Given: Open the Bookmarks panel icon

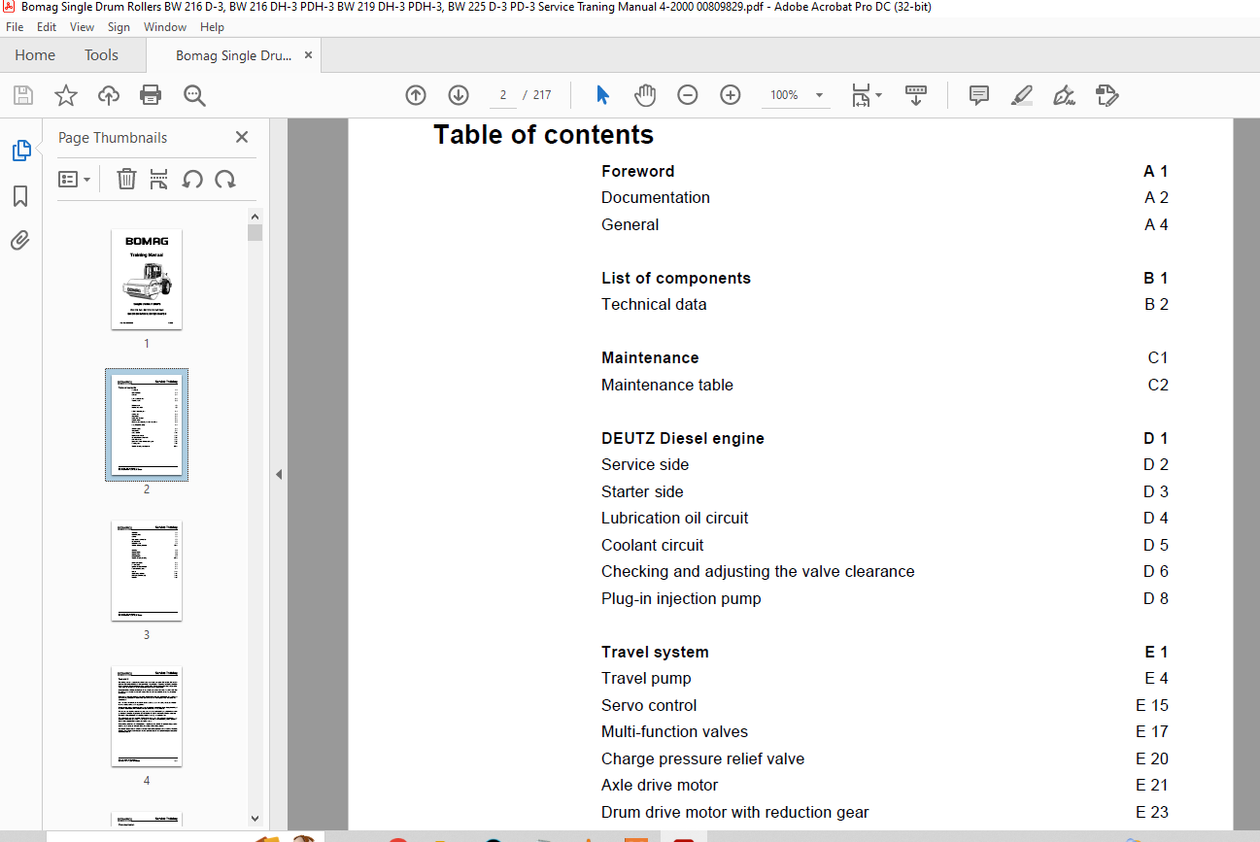Looking at the screenshot, I should (20, 196).
